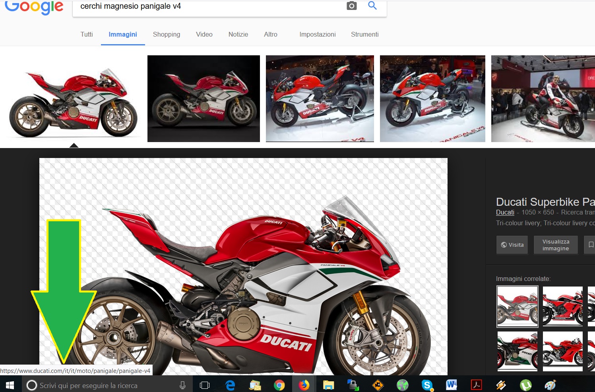
Task: Click the green globe taskbar icon
Action: tap(403, 385)
